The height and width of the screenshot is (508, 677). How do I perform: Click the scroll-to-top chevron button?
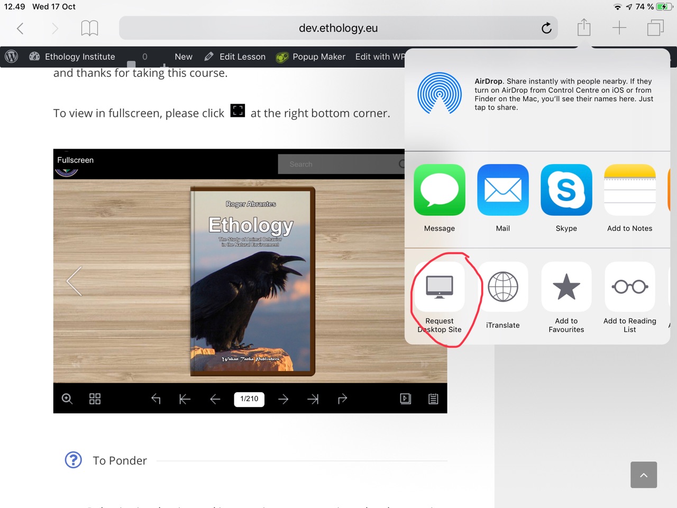644,475
